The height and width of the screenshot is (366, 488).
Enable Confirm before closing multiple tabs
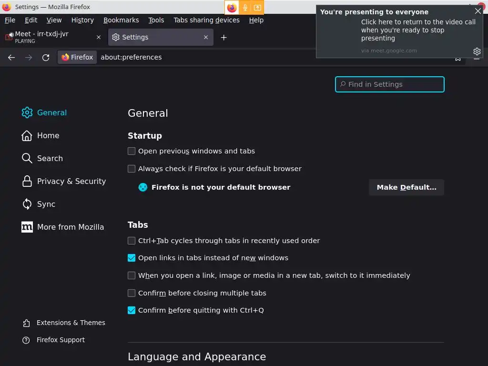[x=132, y=293]
